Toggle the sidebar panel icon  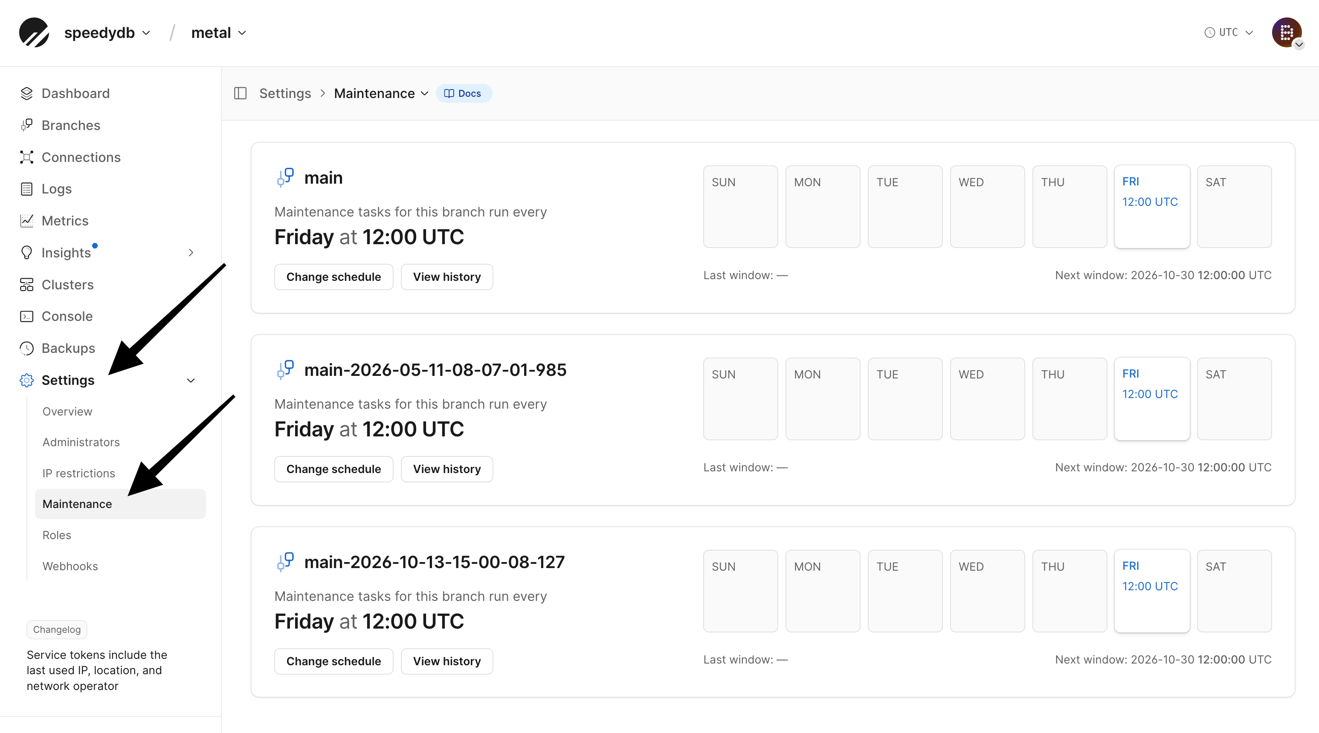(240, 93)
